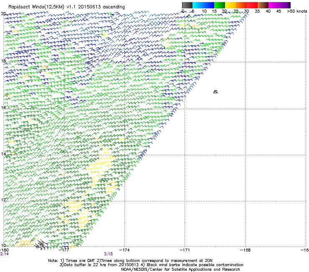Click the latitude label 16
This screenshot has height=272, width=309.
[x=3, y=108]
